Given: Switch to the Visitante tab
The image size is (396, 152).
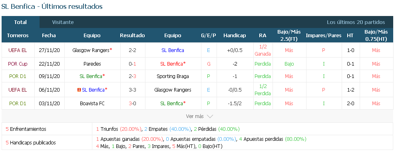Looking at the screenshot, I should 63,22.
